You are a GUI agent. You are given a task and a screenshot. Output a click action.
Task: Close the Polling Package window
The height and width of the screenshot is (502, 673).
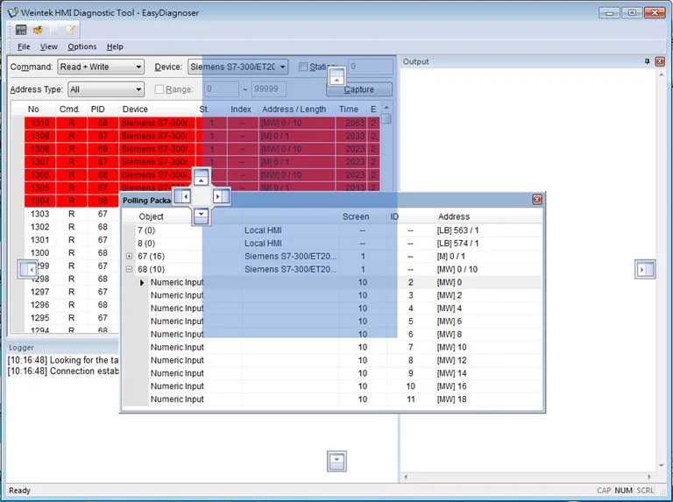537,200
